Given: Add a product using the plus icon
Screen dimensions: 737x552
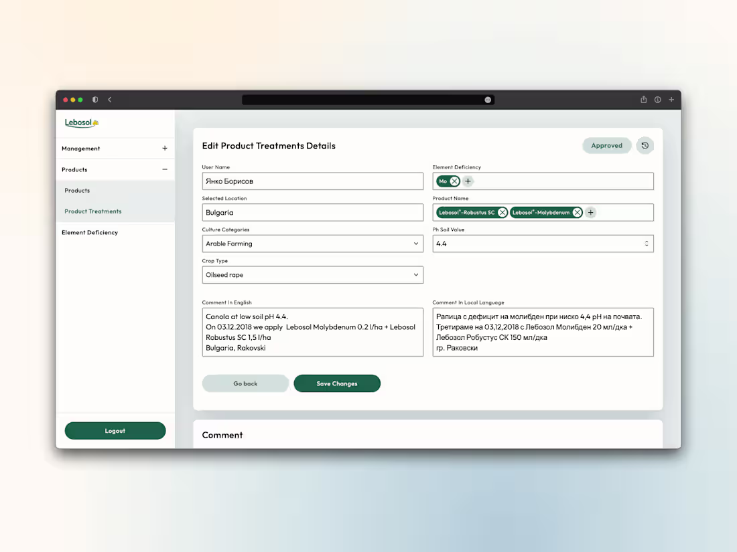Looking at the screenshot, I should pyautogui.click(x=590, y=212).
